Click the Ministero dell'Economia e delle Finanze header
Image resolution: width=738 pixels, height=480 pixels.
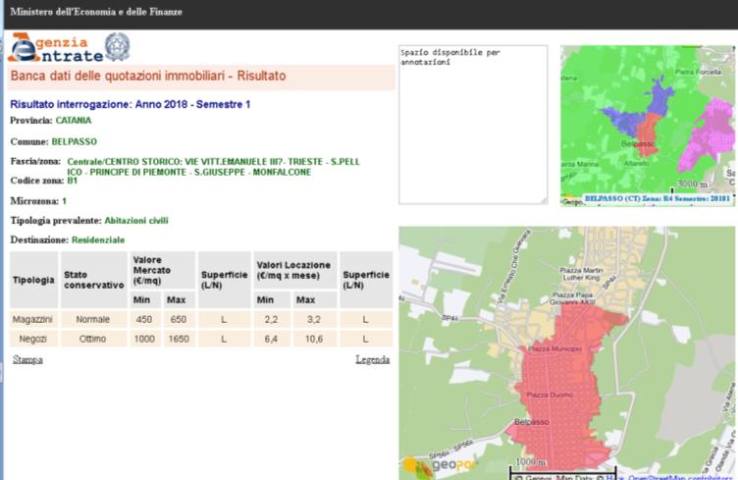[x=96, y=12]
